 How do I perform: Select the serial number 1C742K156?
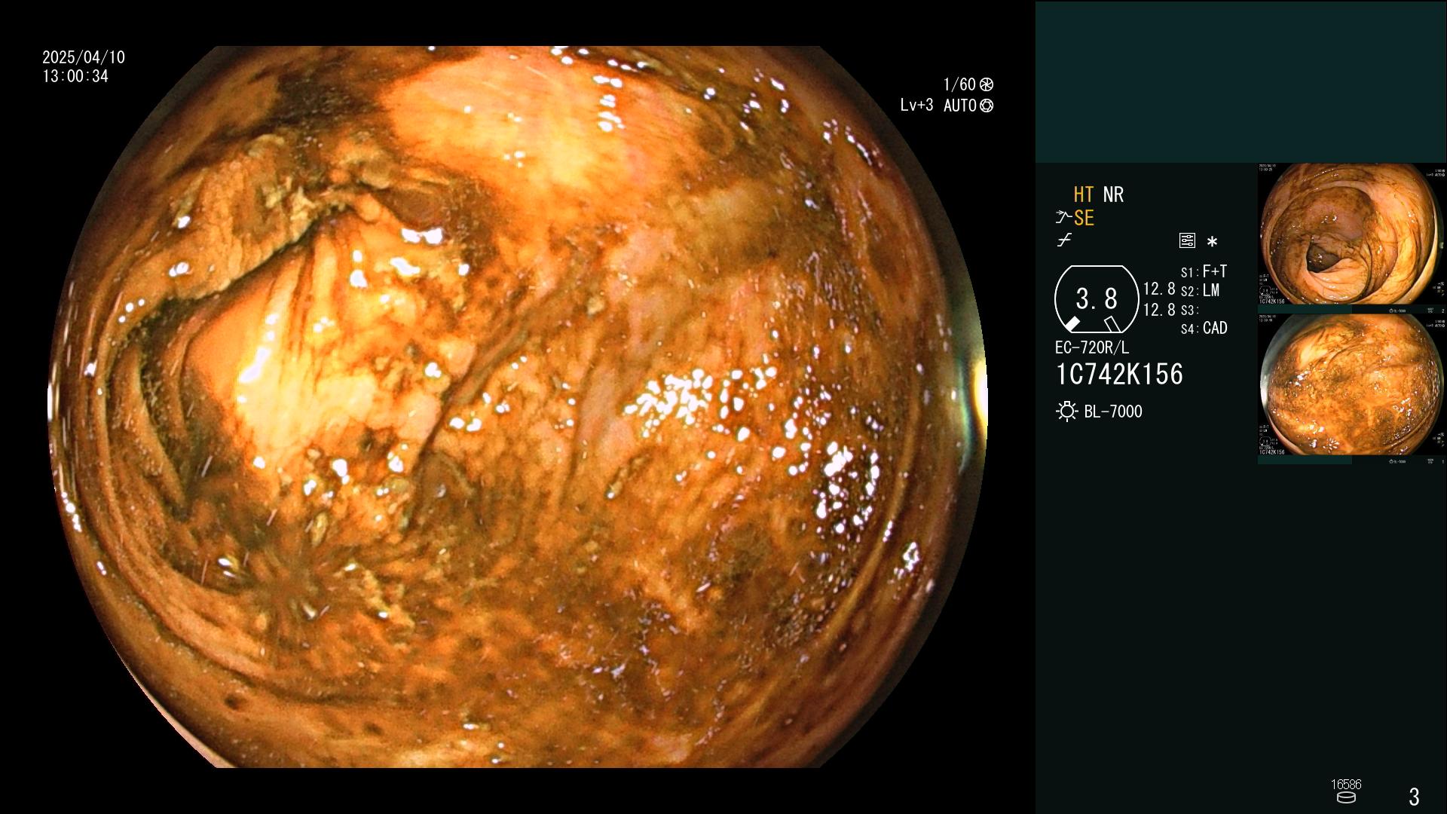point(1119,375)
